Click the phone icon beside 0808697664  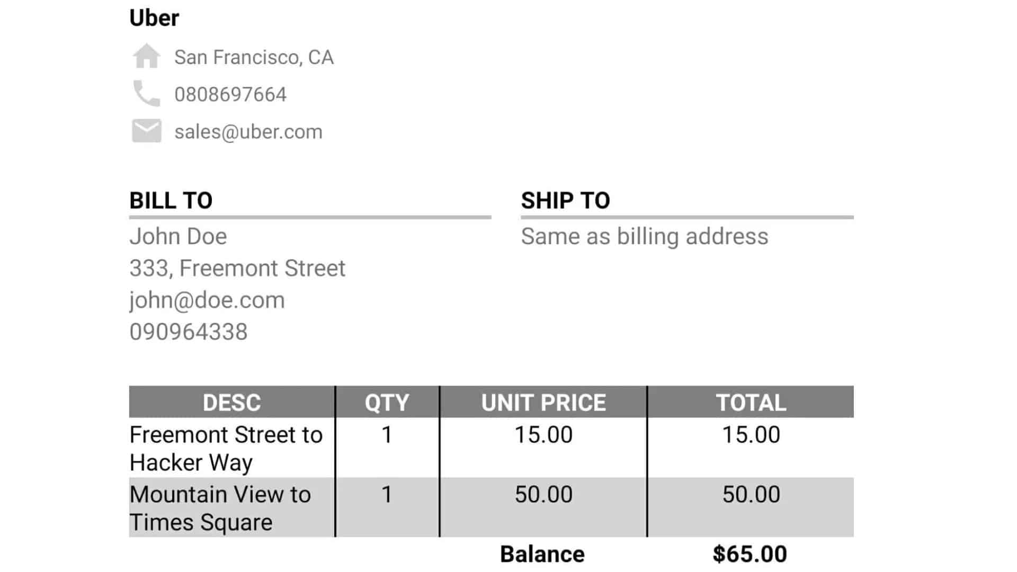(x=146, y=94)
